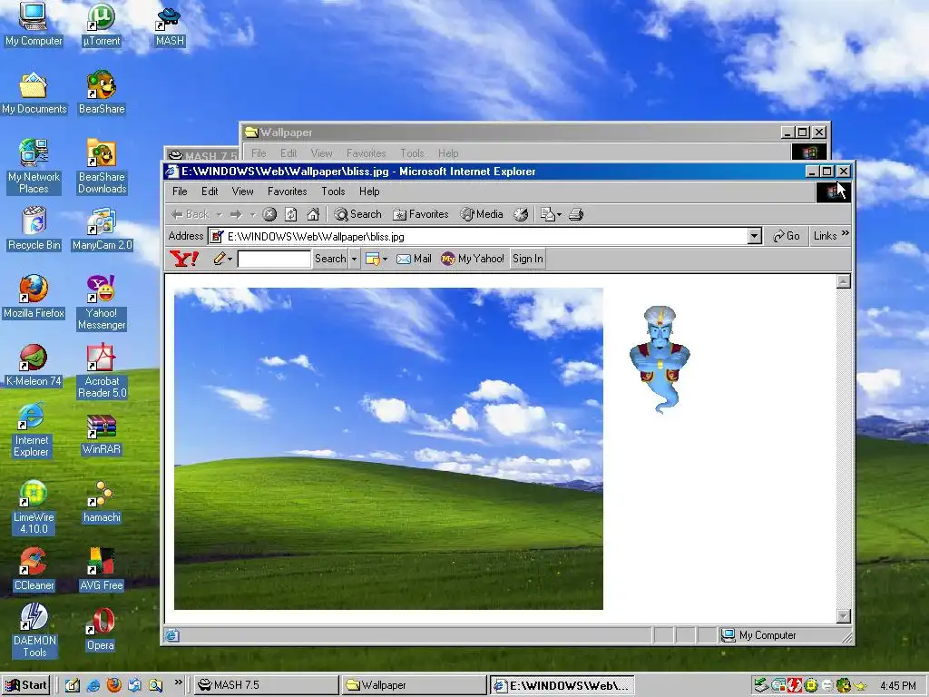Click the History icon in IE toolbar

pyautogui.click(x=521, y=214)
